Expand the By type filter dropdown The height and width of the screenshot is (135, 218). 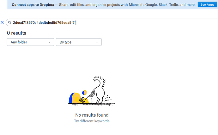click(79, 42)
